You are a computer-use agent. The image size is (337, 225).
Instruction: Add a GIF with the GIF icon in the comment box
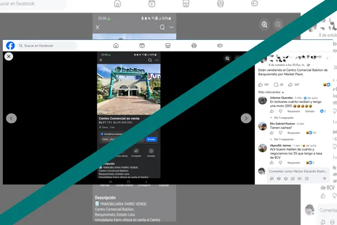pos(299,179)
